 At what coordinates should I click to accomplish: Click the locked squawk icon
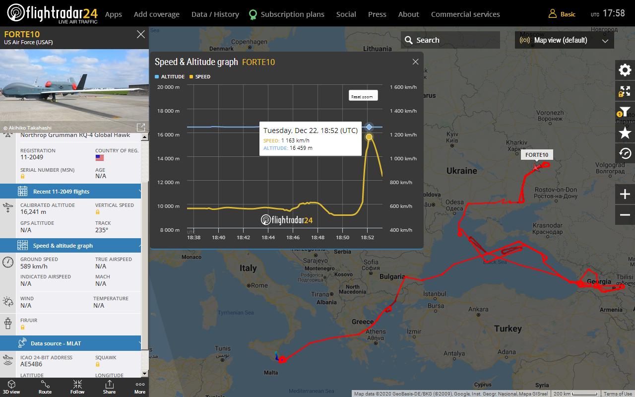coord(97,364)
